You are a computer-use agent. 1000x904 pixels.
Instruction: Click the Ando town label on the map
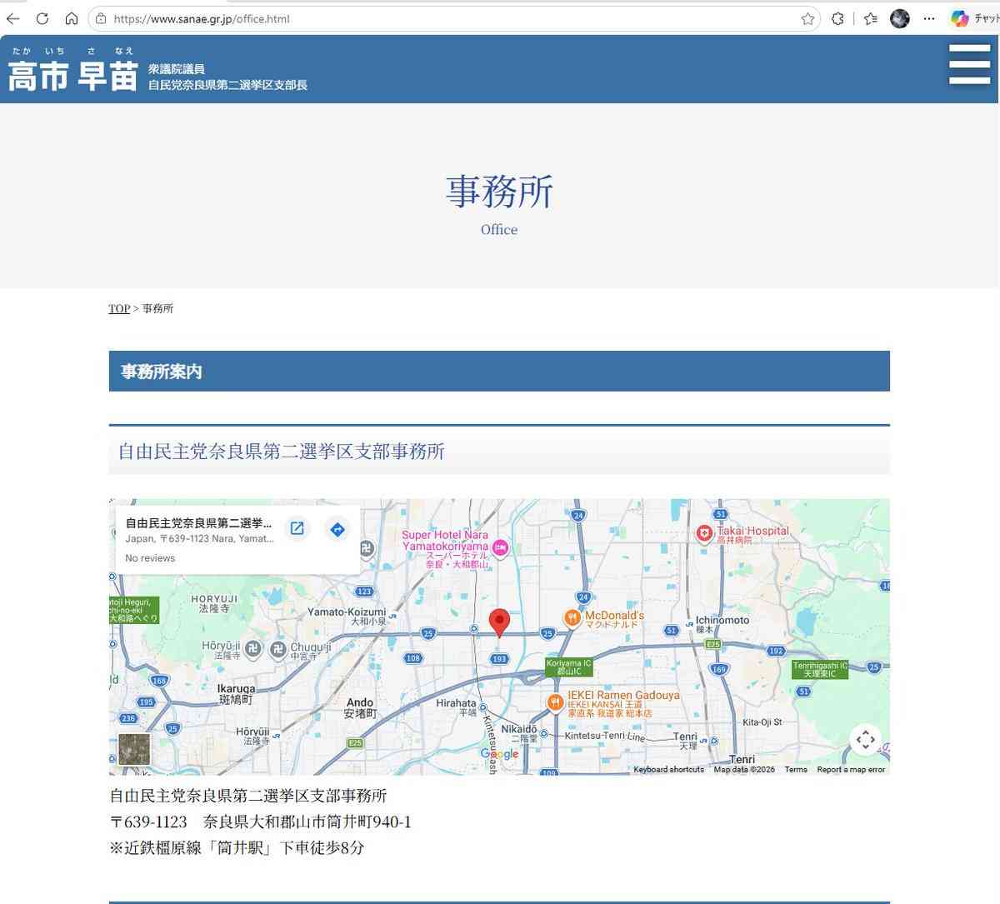point(360,708)
